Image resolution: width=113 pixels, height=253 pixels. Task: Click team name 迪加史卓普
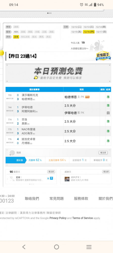click(28, 139)
